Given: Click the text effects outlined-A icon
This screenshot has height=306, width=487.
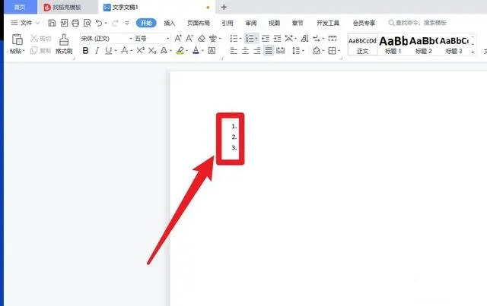Looking at the screenshot, I should point(164,50).
